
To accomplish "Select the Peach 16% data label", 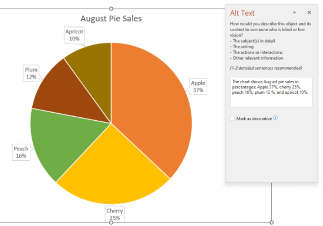I will click(21, 152).
